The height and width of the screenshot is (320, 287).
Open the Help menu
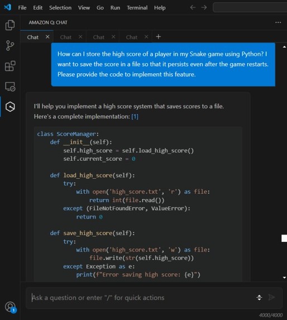[160, 8]
